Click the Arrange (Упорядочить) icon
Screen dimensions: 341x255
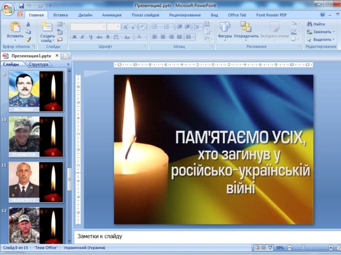[x=246, y=27]
